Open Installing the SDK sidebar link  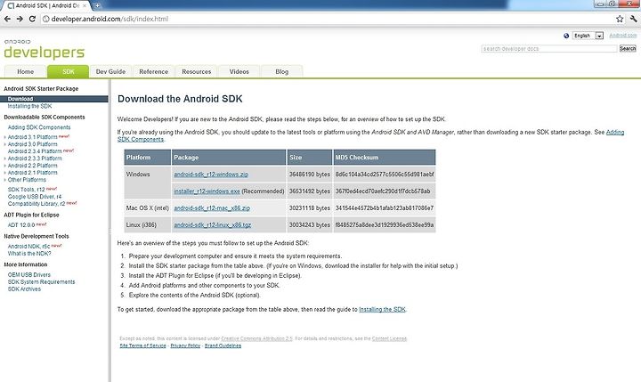coord(29,106)
